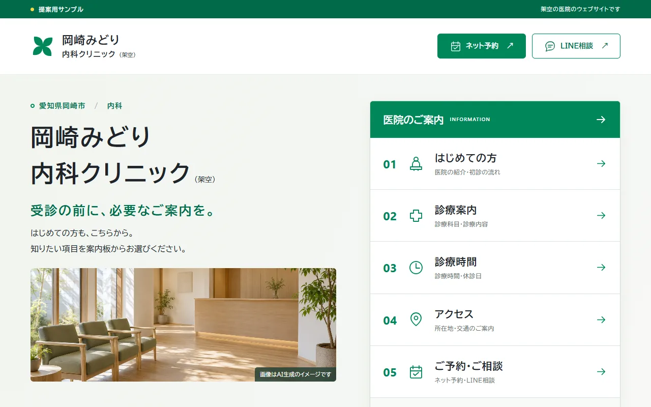
Task: Click the 受診の前に、必要なご案内を。 tagline
Action: (x=123, y=210)
